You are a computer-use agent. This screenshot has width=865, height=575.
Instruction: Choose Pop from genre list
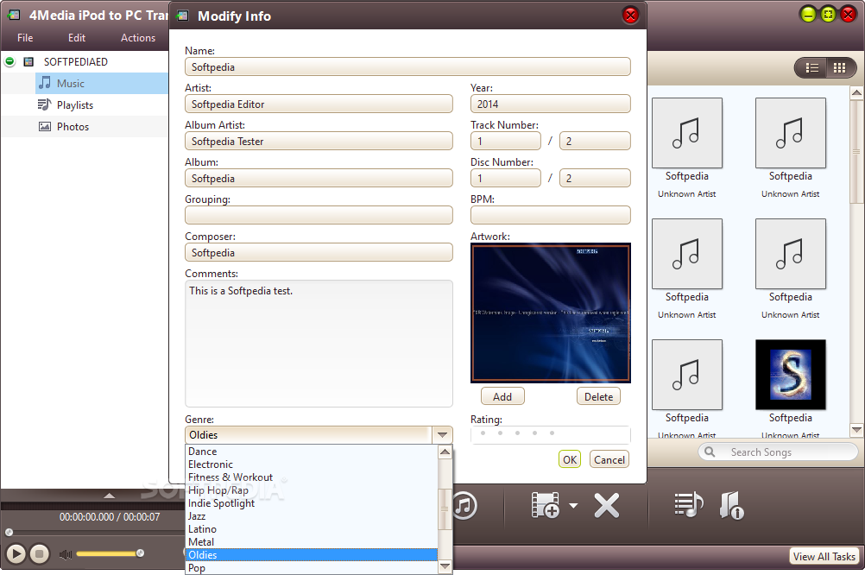coord(312,568)
